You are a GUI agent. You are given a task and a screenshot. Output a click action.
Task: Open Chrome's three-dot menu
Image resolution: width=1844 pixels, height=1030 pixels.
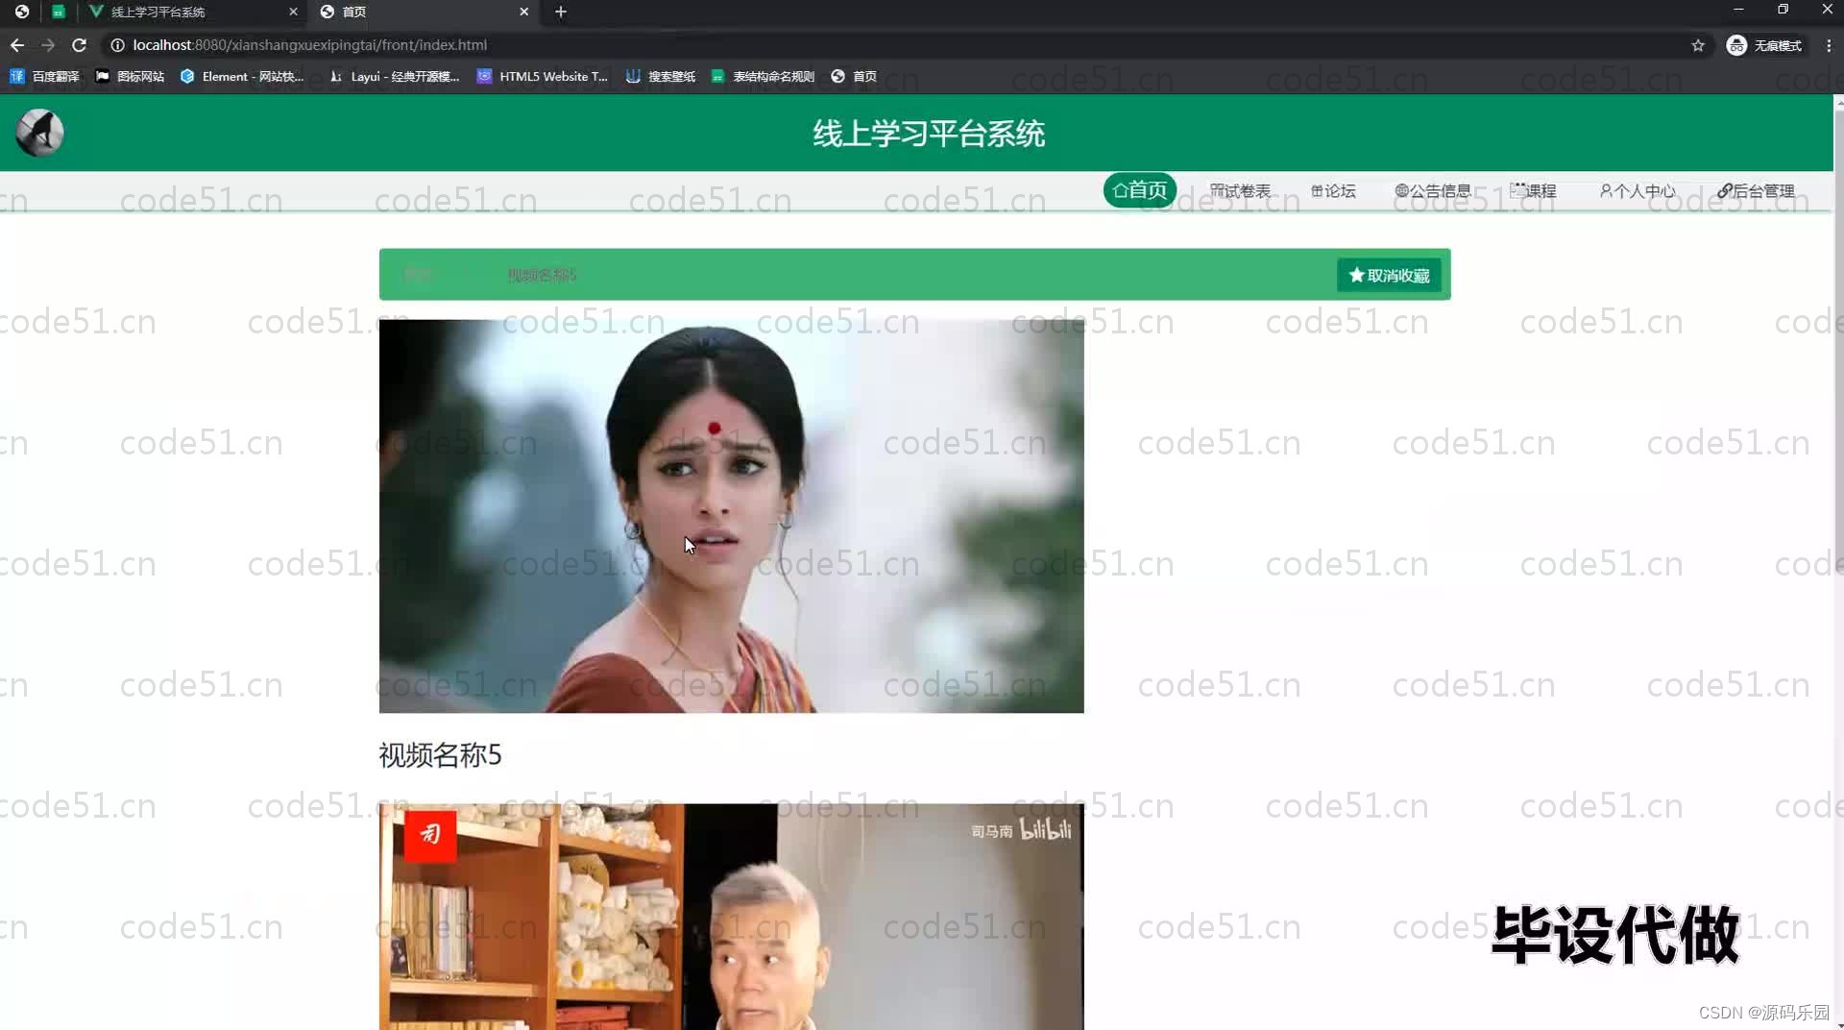(x=1830, y=45)
